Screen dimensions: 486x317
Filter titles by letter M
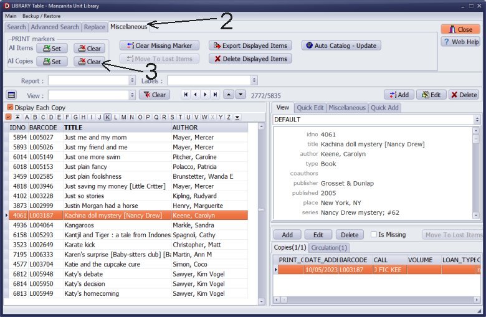123,117
